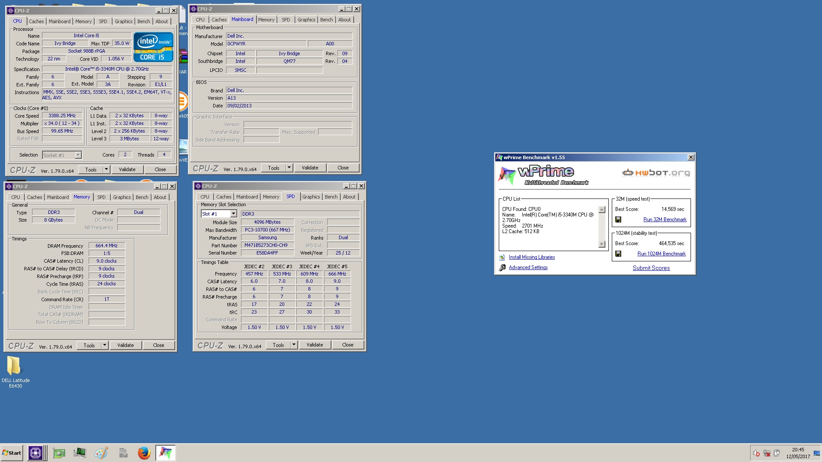
Task: Click the DRAM Frequency 664.4 MHz value
Action: pos(107,246)
